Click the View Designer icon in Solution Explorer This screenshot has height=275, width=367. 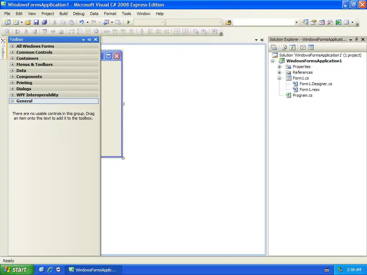pyautogui.click(x=311, y=48)
